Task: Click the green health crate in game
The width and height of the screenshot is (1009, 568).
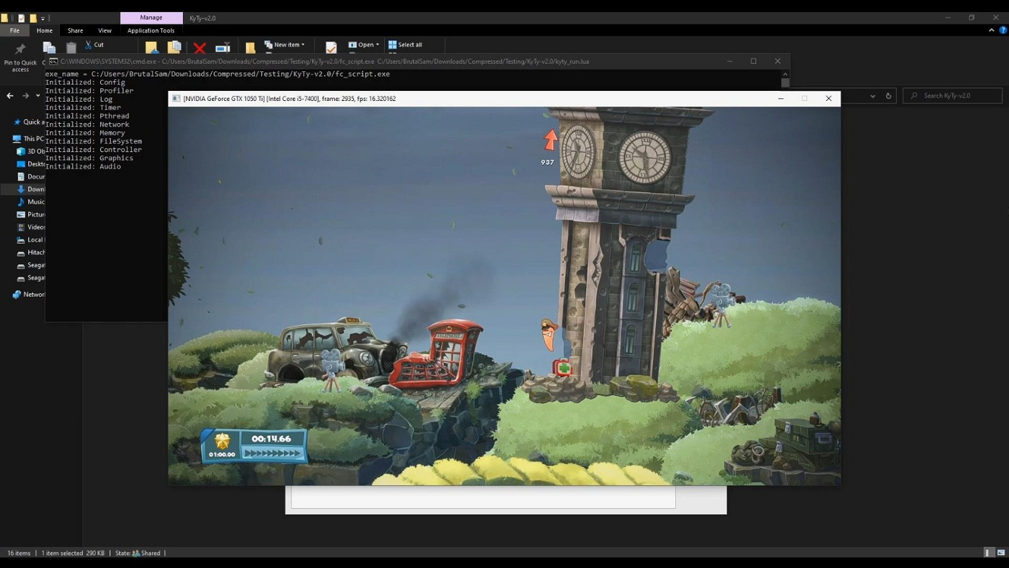Action: (x=563, y=367)
